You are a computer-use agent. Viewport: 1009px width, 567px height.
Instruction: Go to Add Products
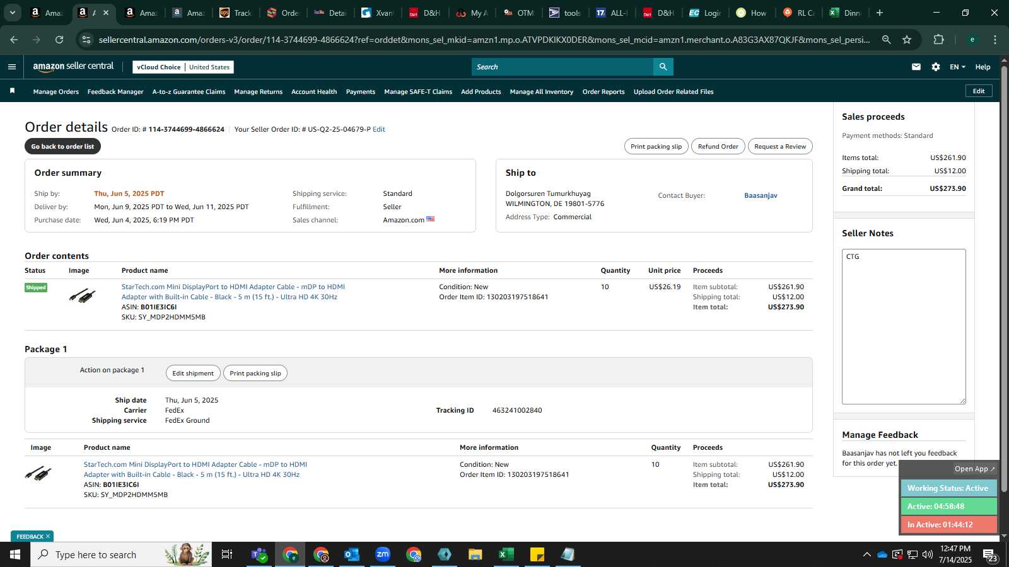pyautogui.click(x=481, y=92)
